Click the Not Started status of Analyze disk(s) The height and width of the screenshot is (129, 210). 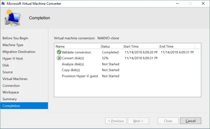[111, 64]
